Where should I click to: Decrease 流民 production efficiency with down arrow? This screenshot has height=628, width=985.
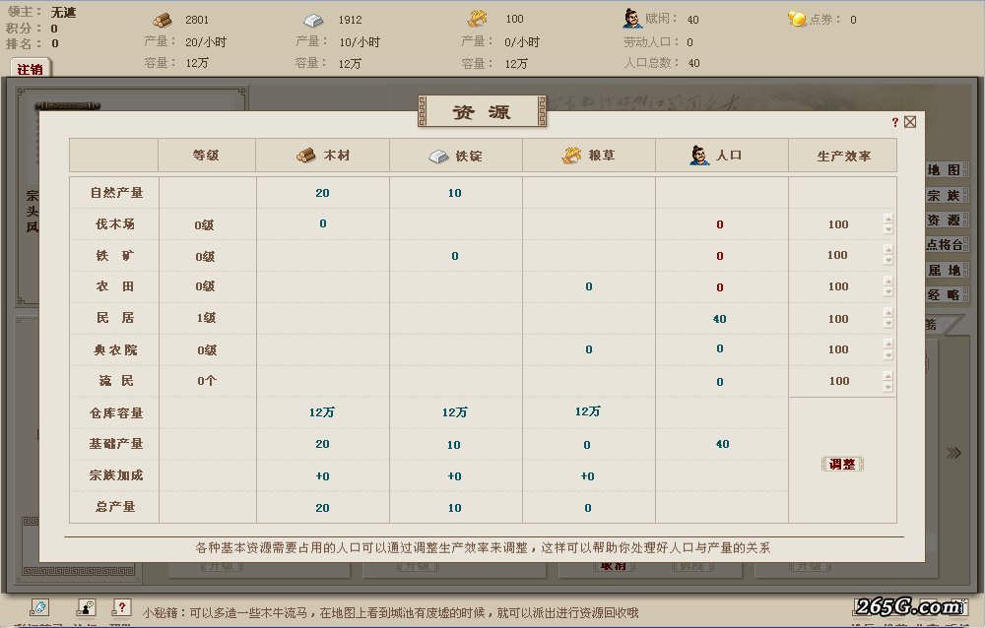tap(888, 386)
